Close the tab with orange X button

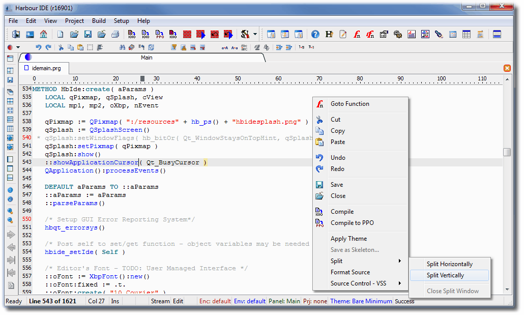point(507,68)
